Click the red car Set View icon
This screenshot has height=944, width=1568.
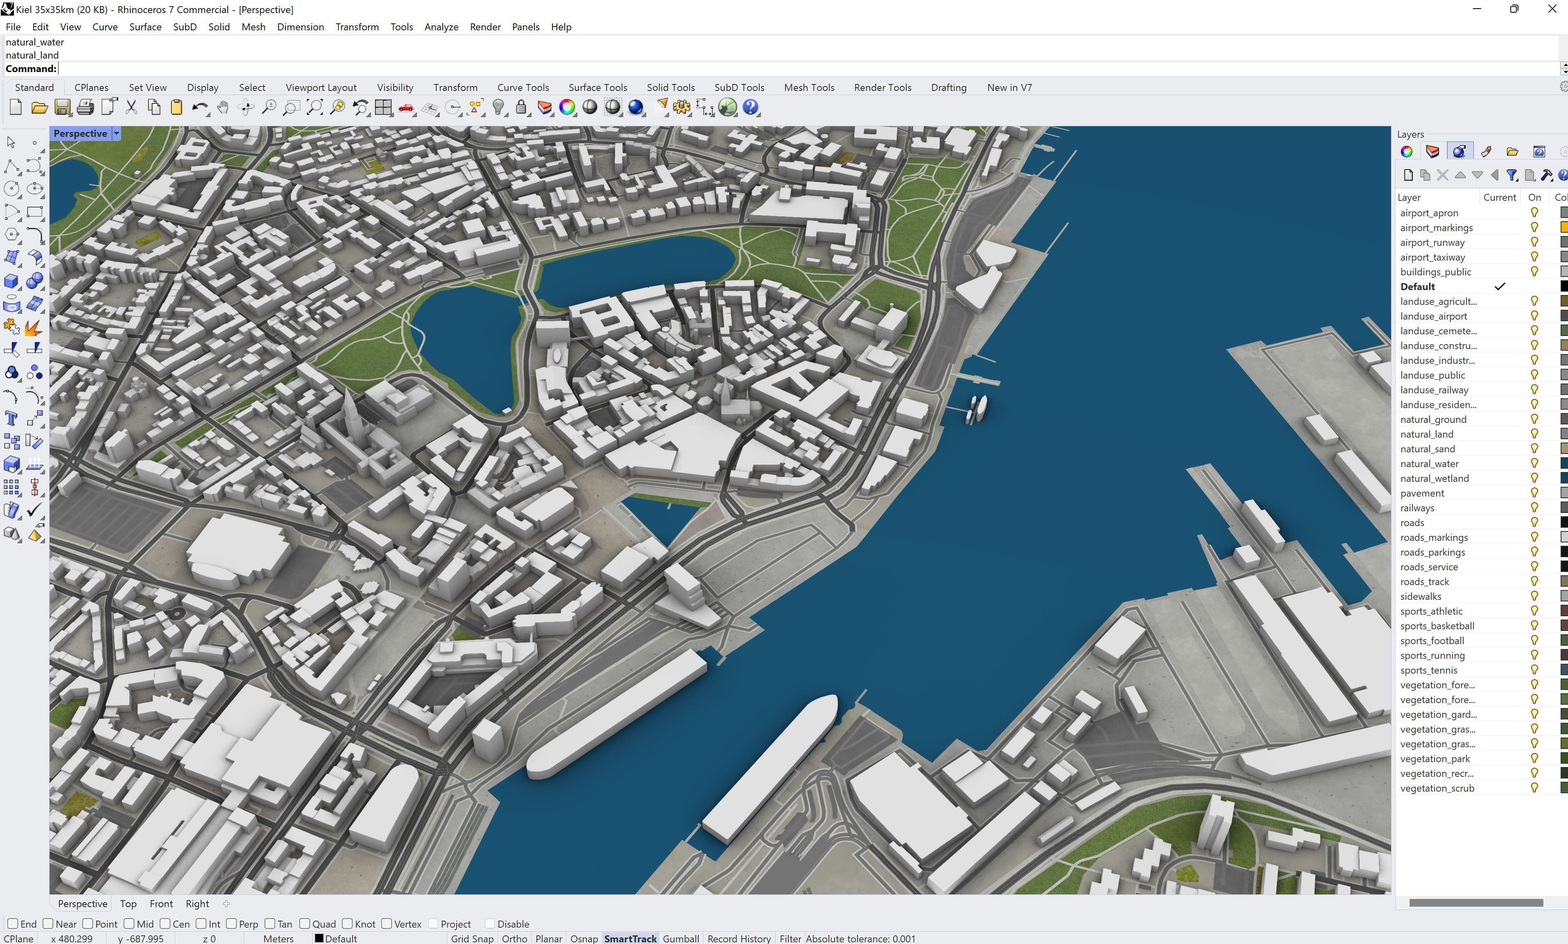click(x=406, y=107)
